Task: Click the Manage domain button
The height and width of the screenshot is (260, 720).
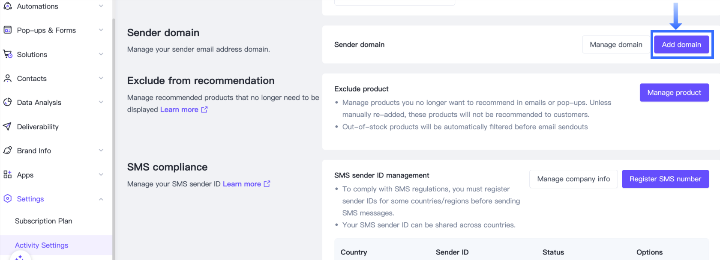Action: coord(615,44)
